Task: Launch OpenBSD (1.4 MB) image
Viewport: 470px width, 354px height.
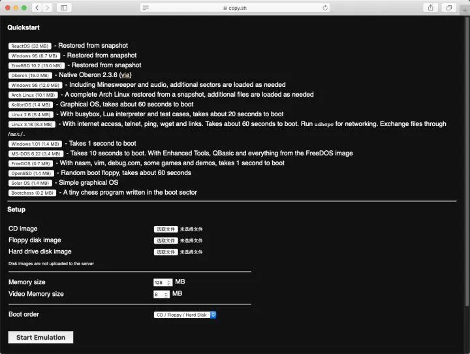Action: coord(31,173)
